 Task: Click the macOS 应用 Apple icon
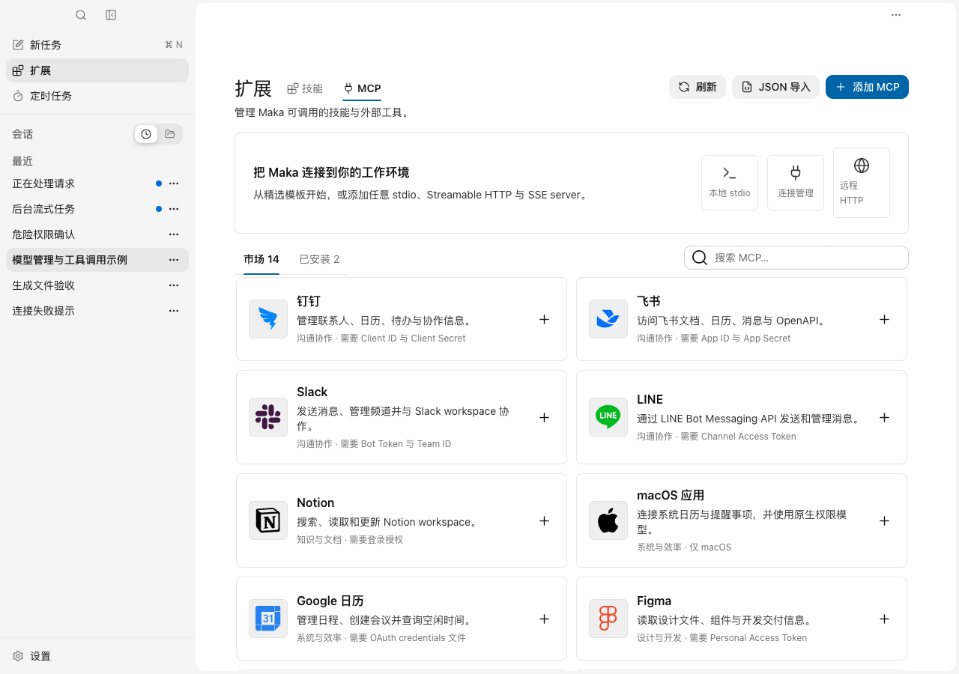[x=608, y=520]
